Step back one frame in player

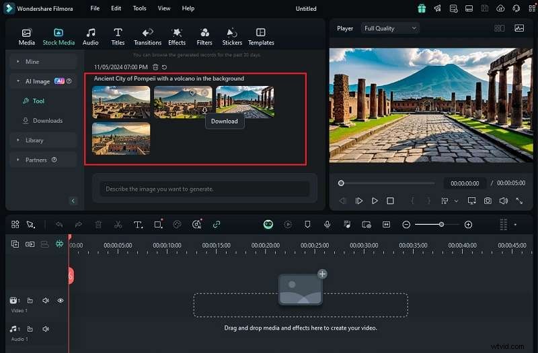(x=342, y=201)
